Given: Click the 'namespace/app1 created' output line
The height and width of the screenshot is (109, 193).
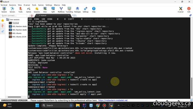Looking at the screenshot, I should click(x=41, y=82).
